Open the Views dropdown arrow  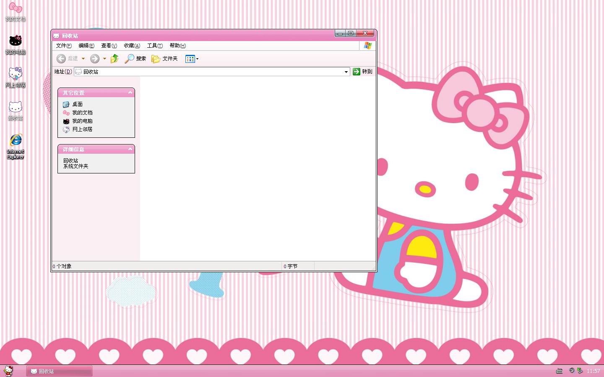[197, 59]
